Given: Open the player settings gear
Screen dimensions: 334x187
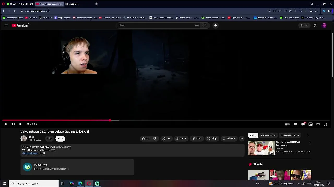Looking at the screenshot, I should point(303,124).
